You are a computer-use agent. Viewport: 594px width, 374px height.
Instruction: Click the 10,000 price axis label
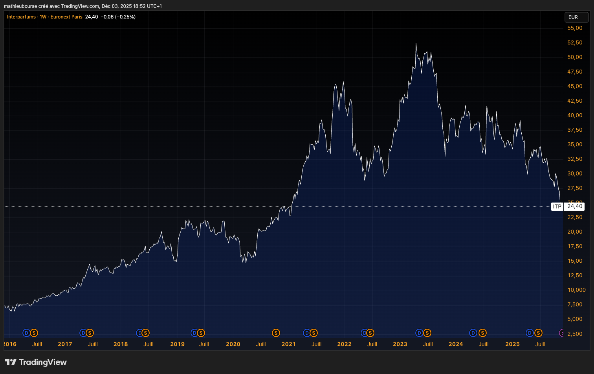[576, 290]
